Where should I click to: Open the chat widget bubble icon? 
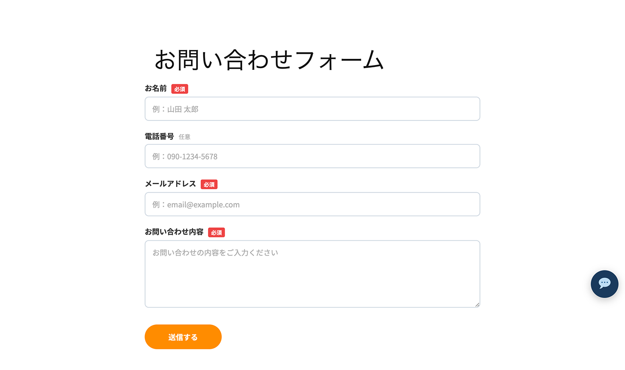click(x=604, y=284)
